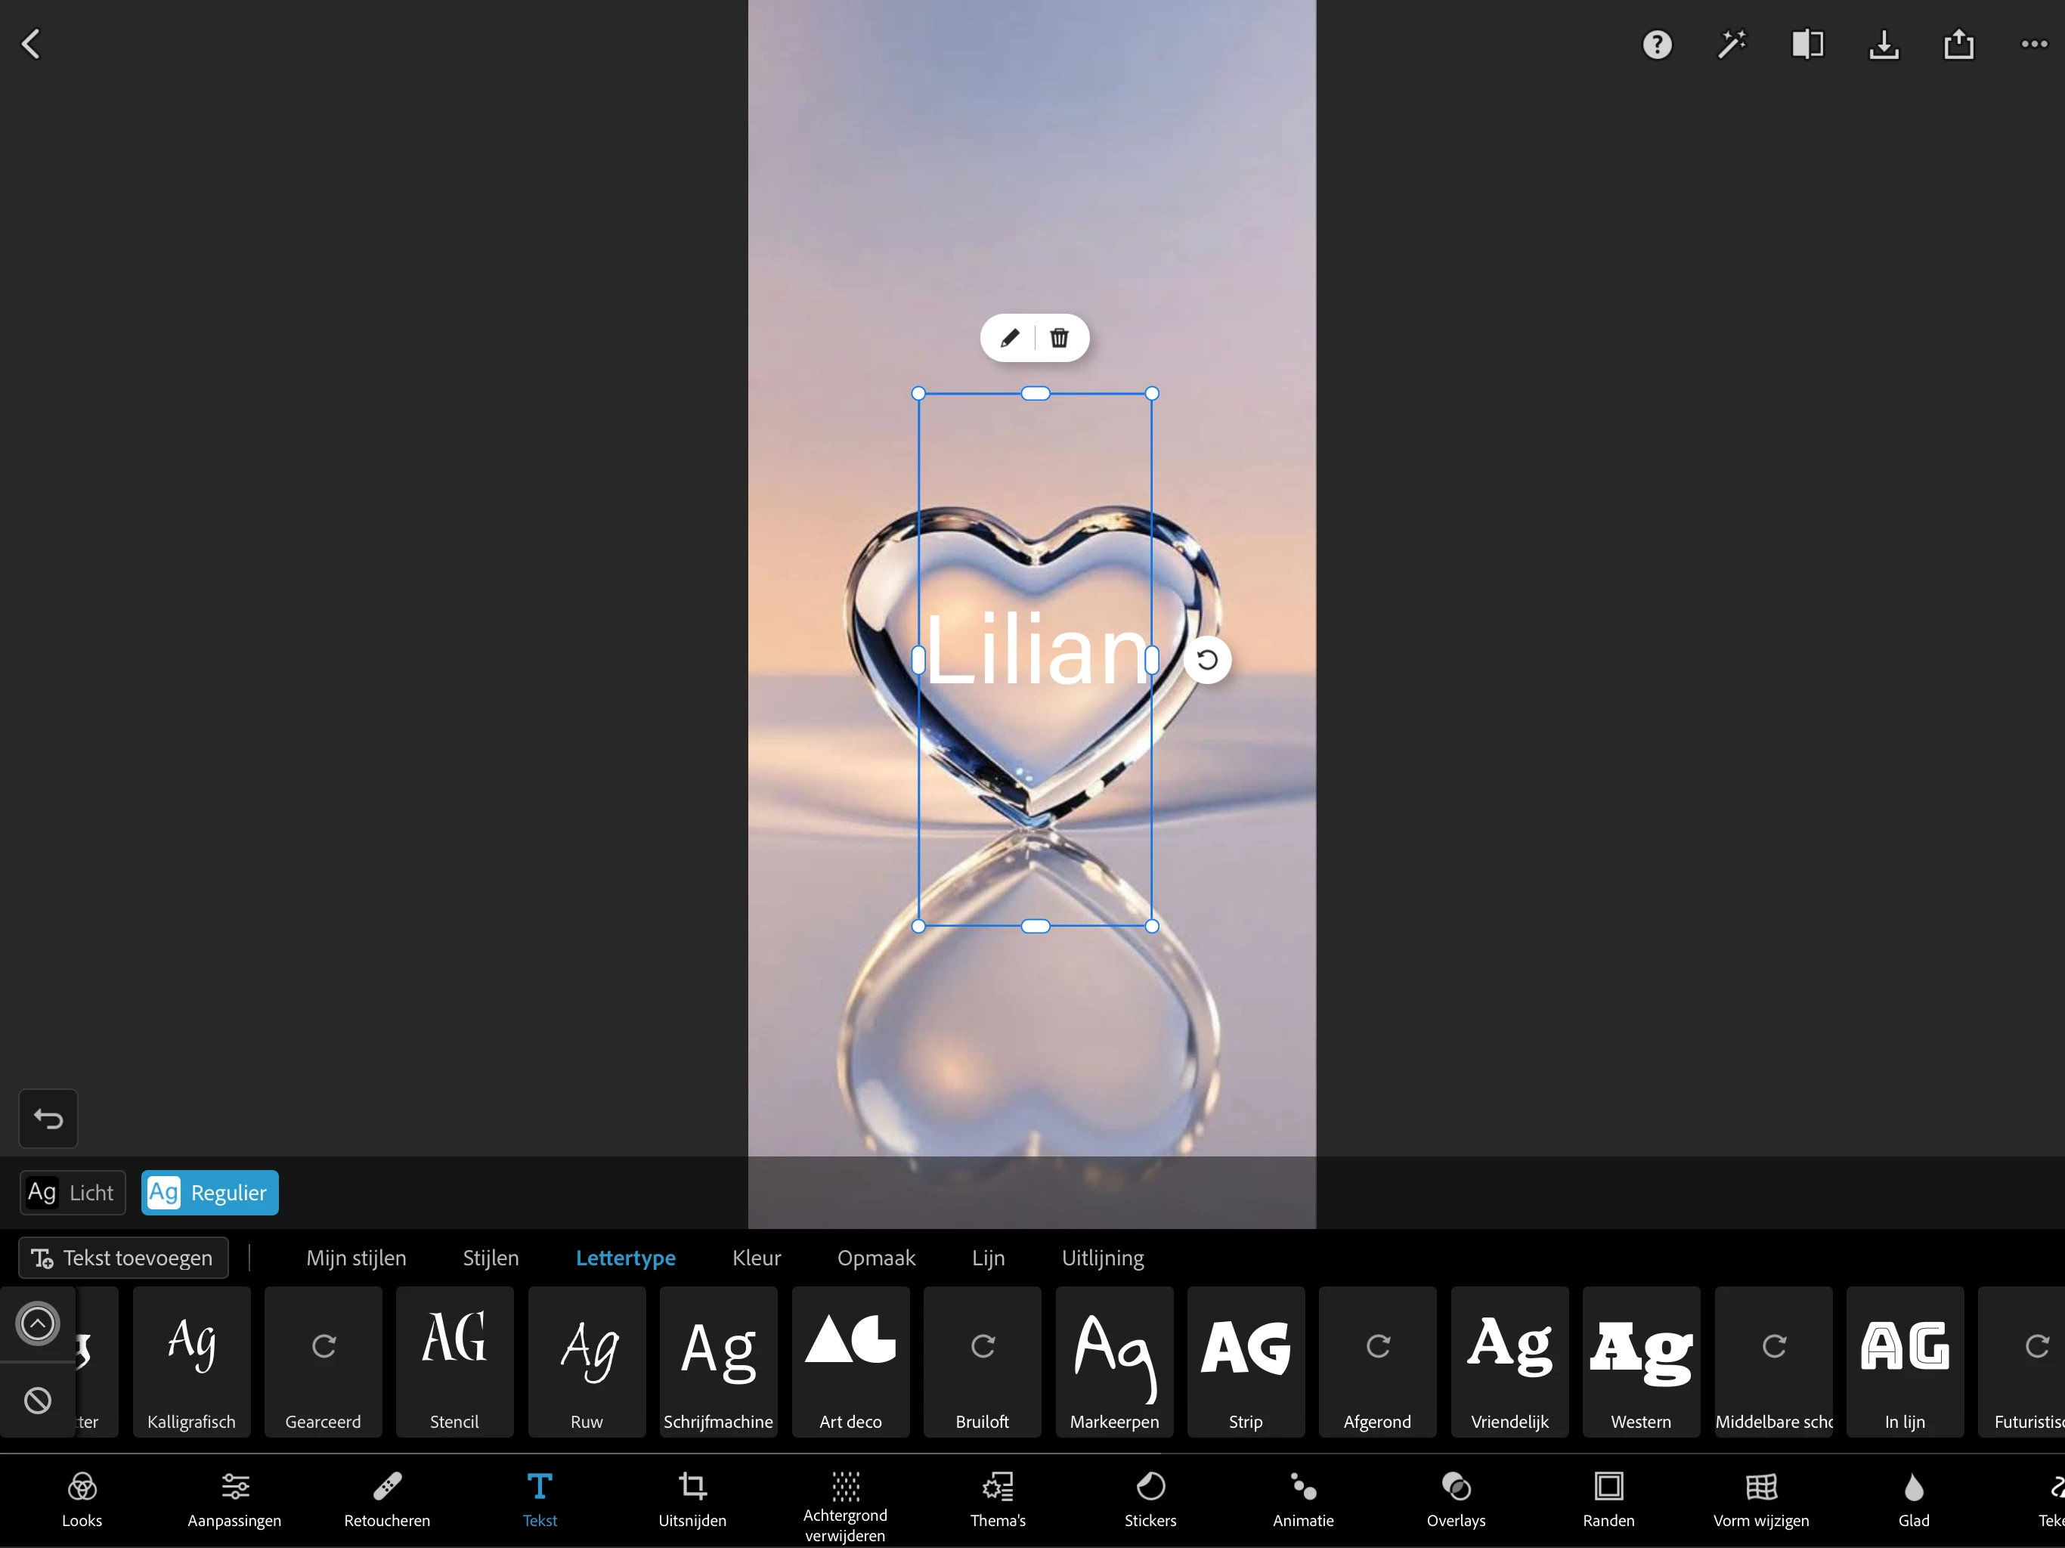
Task: Toggle the before/after compare icon
Action: 1807,44
